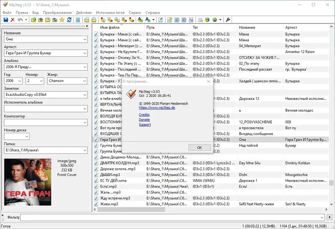Open the Файл menu

(x=7, y=13)
